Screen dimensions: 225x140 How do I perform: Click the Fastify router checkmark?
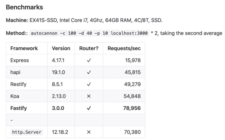click(x=88, y=108)
